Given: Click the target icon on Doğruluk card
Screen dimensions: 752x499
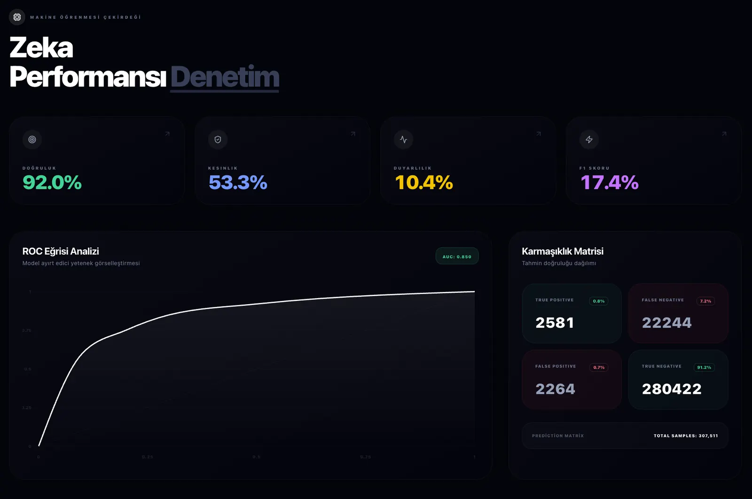Looking at the screenshot, I should point(32,139).
